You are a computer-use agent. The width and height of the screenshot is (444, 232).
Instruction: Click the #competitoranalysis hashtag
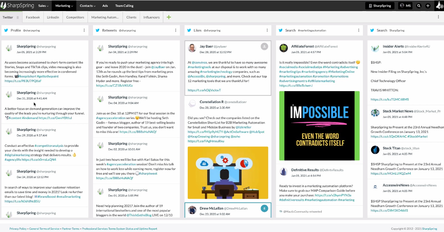49,146
